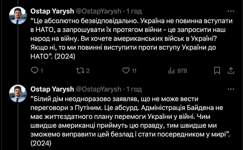Share the first tweet via share icon
This screenshot has height=150, width=243.
pyautogui.click(x=230, y=71)
